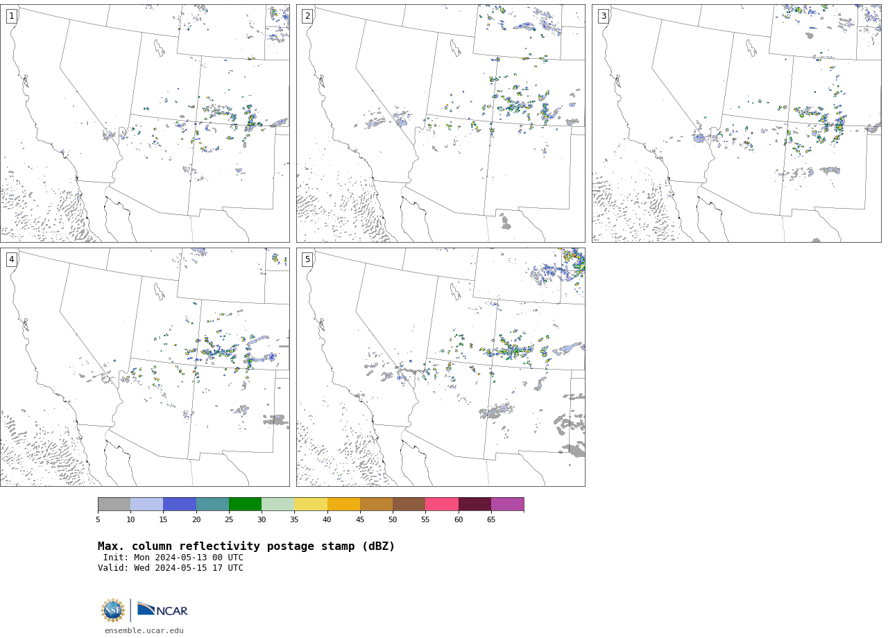Viewport: 888px width, 638px height.
Task: Open ensemble member 2 reflectivity map
Action: tap(441, 123)
